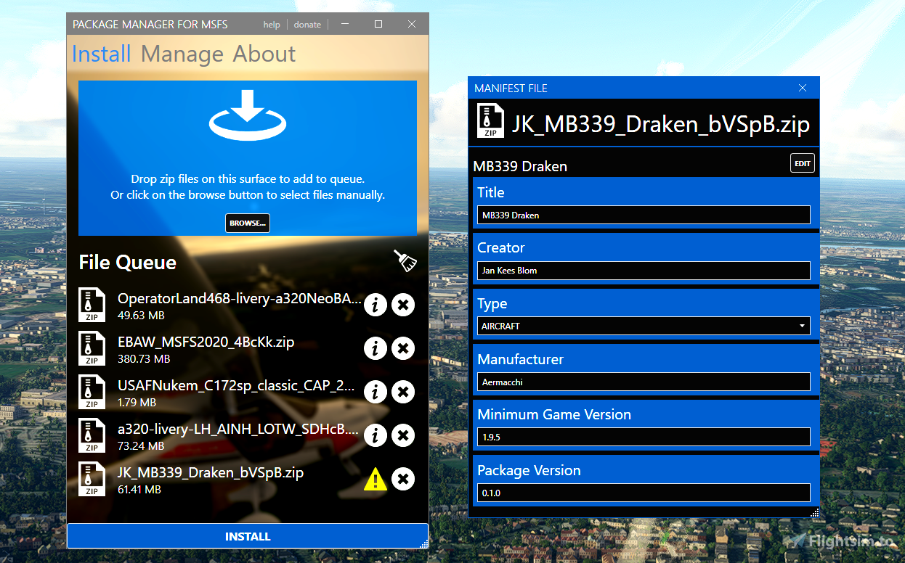Image resolution: width=905 pixels, height=563 pixels.
Task: Click zip file icon of JK_MB339_Draken queue entry
Action: point(92,480)
